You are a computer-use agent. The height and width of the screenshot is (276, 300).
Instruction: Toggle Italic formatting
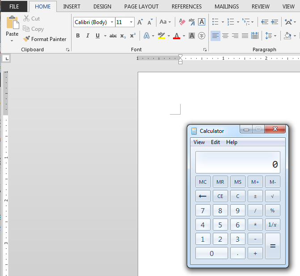pos(87,36)
